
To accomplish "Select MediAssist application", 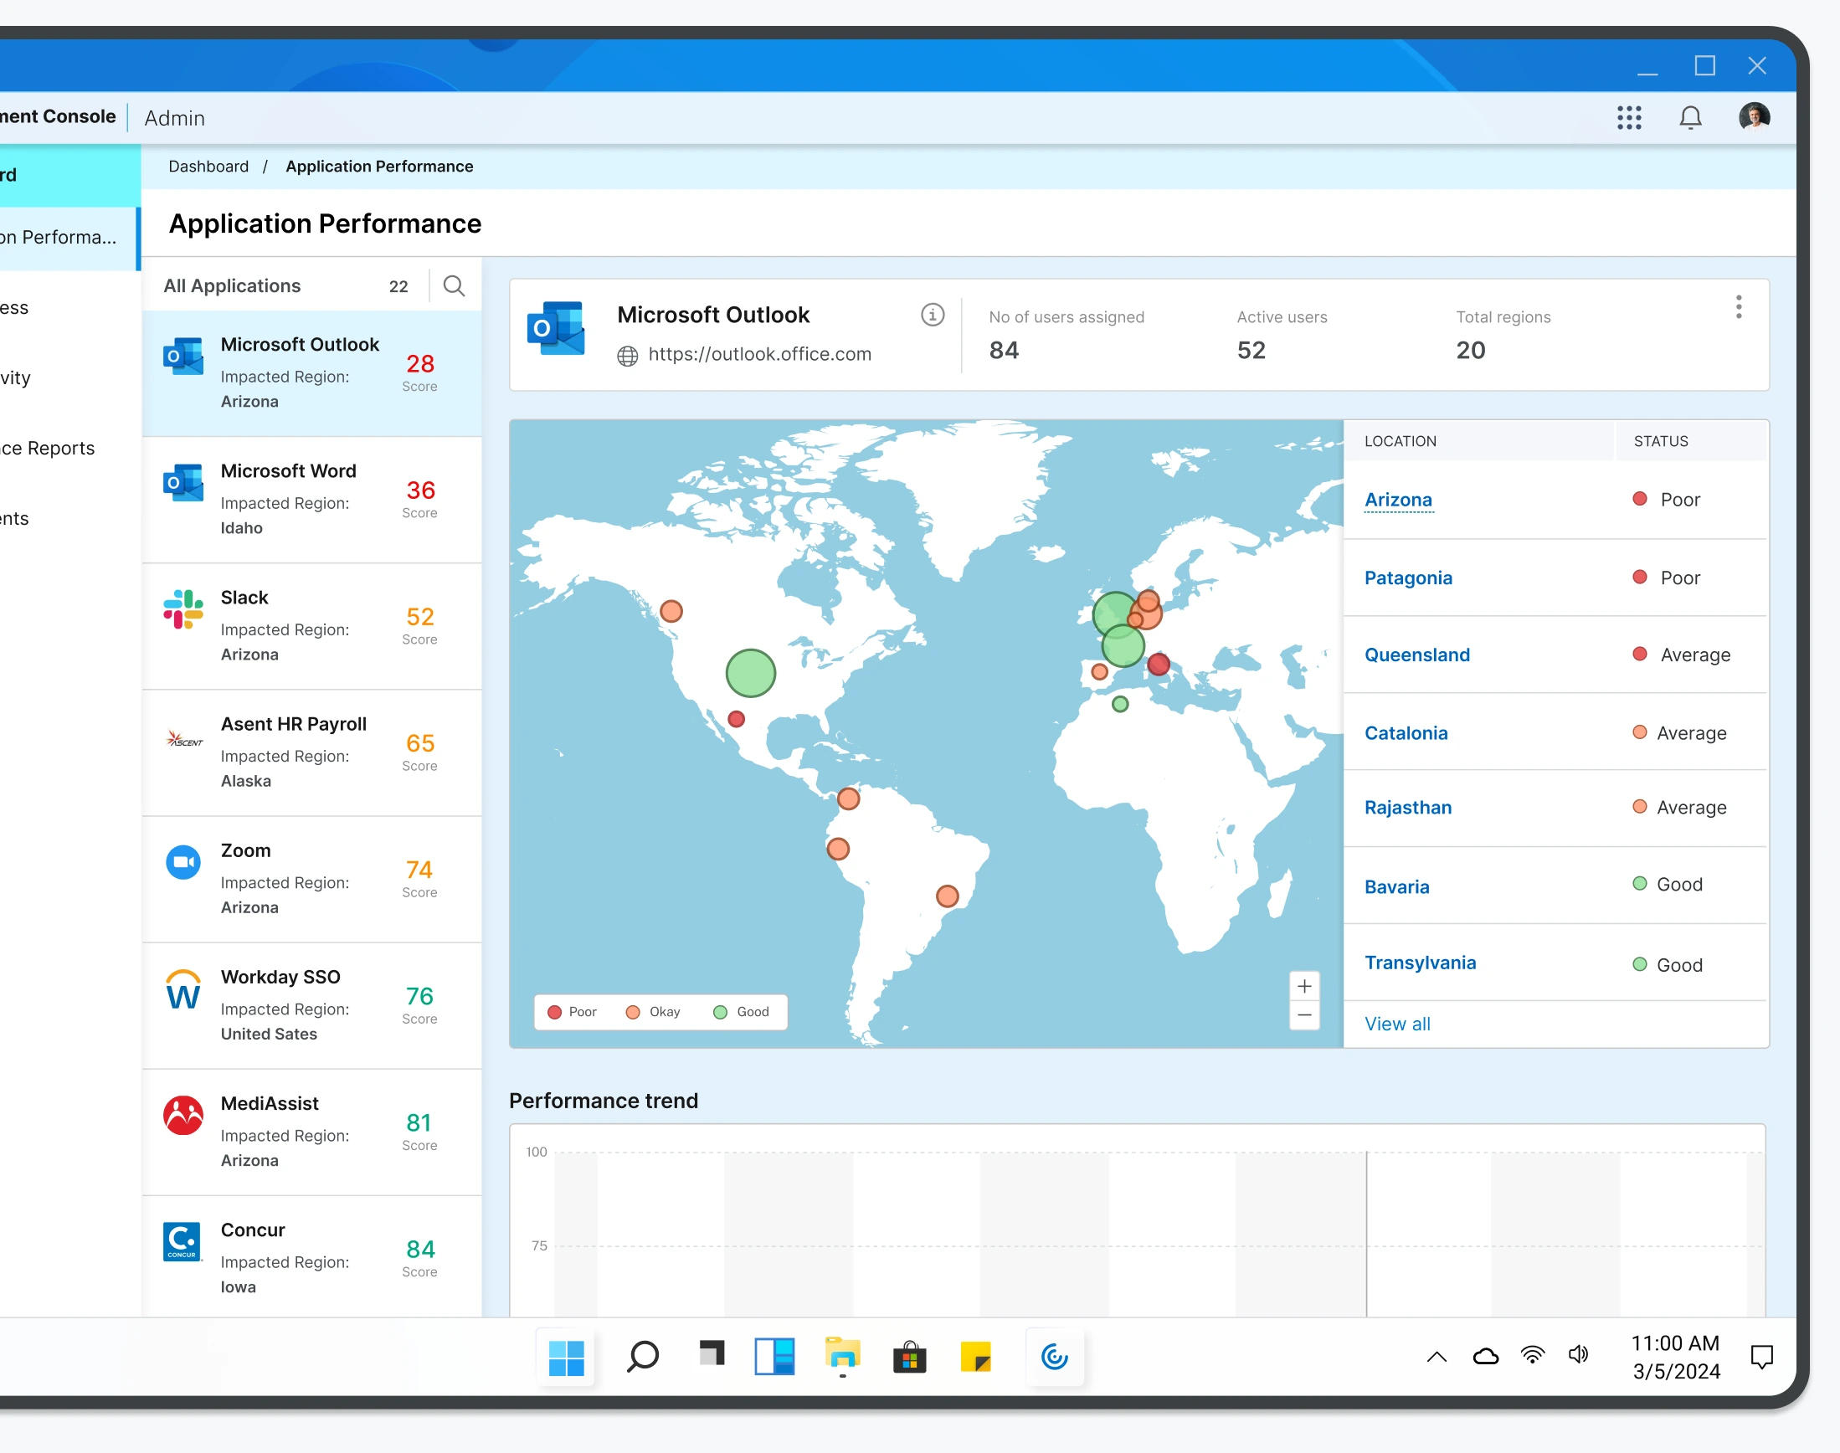I will 312,1133.
